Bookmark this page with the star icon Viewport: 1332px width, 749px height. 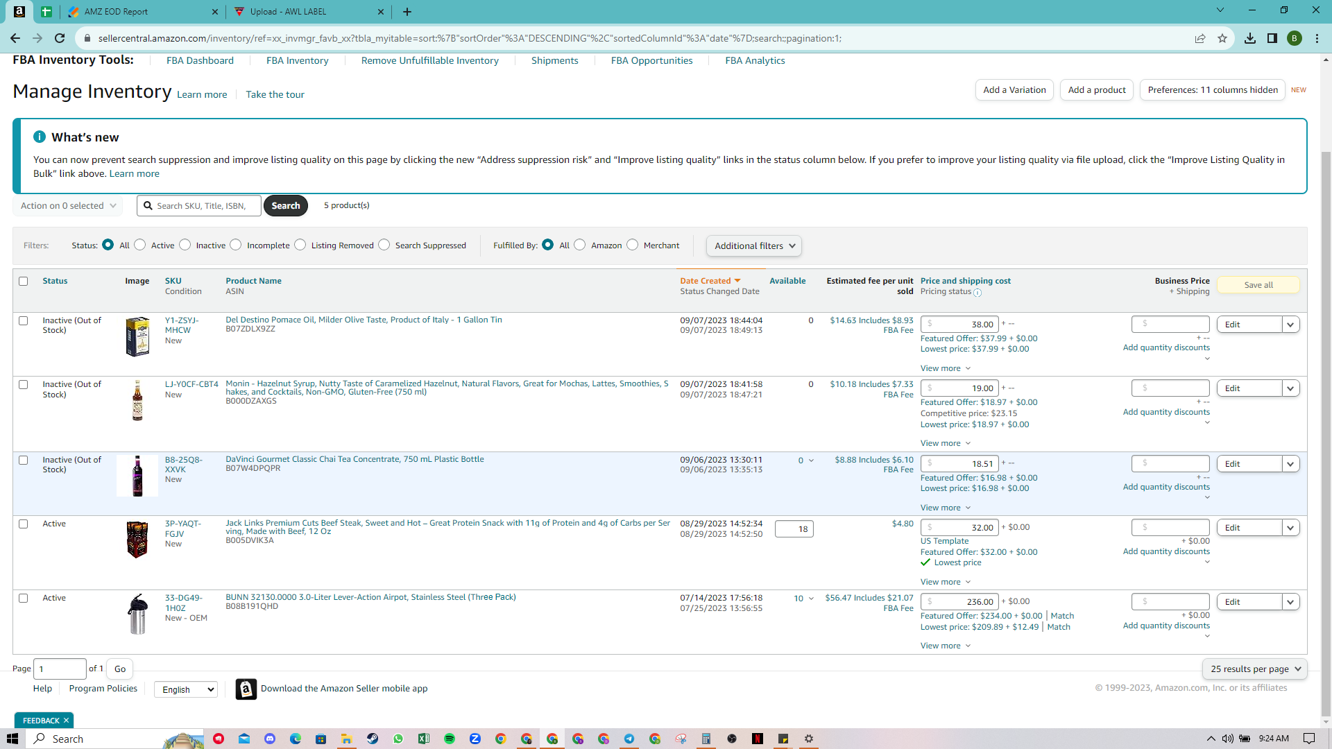pyautogui.click(x=1222, y=38)
